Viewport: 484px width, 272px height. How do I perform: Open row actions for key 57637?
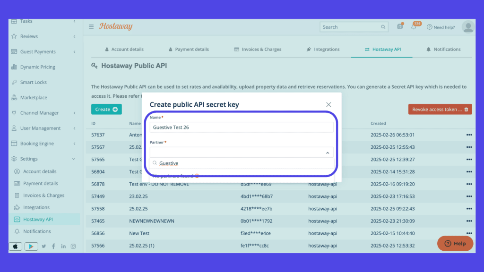(469, 135)
